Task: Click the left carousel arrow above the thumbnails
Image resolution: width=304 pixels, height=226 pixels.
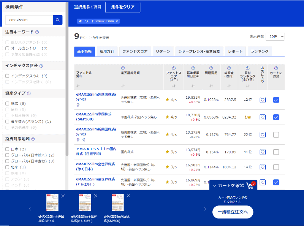Action: pos(30,209)
